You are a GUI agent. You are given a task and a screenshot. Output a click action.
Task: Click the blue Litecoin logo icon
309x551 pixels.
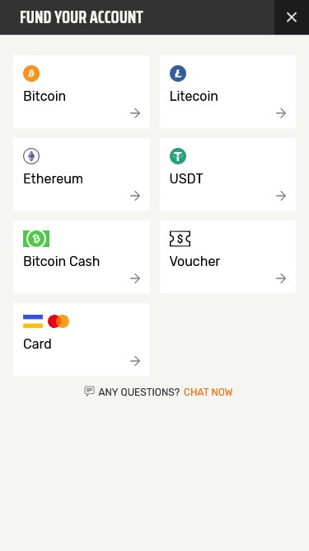178,74
